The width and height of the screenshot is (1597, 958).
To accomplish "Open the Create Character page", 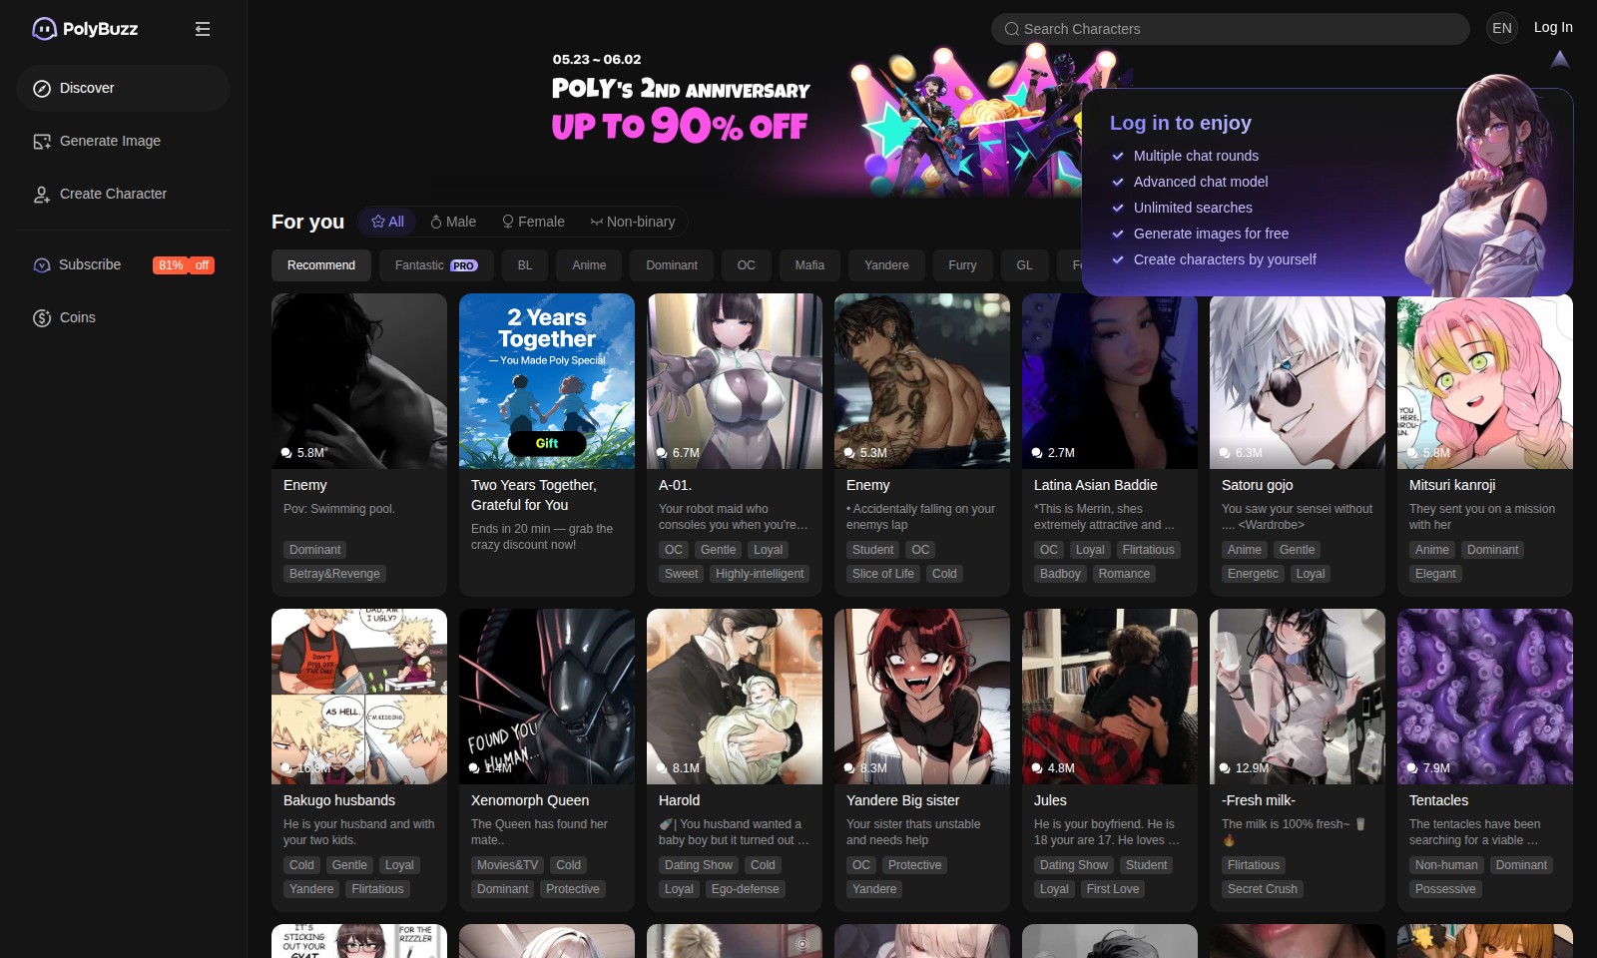I will click(113, 194).
